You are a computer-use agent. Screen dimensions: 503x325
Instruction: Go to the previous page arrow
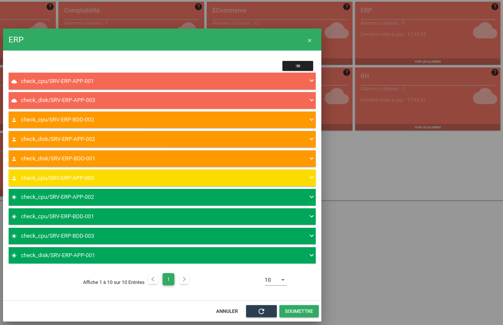pyautogui.click(x=153, y=279)
